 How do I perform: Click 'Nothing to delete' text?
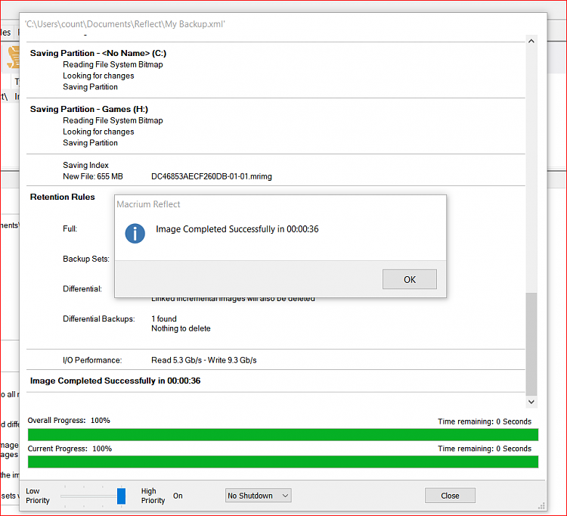(181, 328)
